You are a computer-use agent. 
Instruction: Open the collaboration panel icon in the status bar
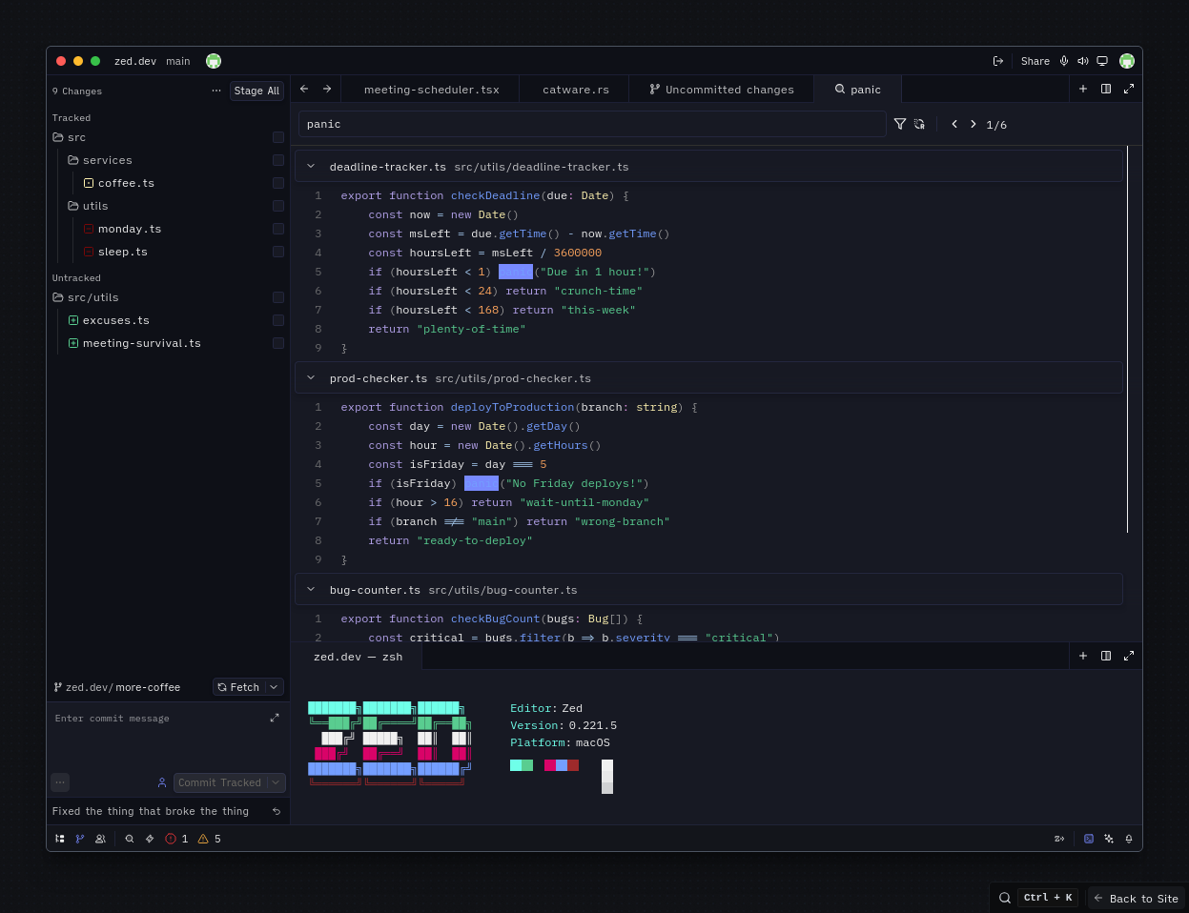click(x=100, y=839)
